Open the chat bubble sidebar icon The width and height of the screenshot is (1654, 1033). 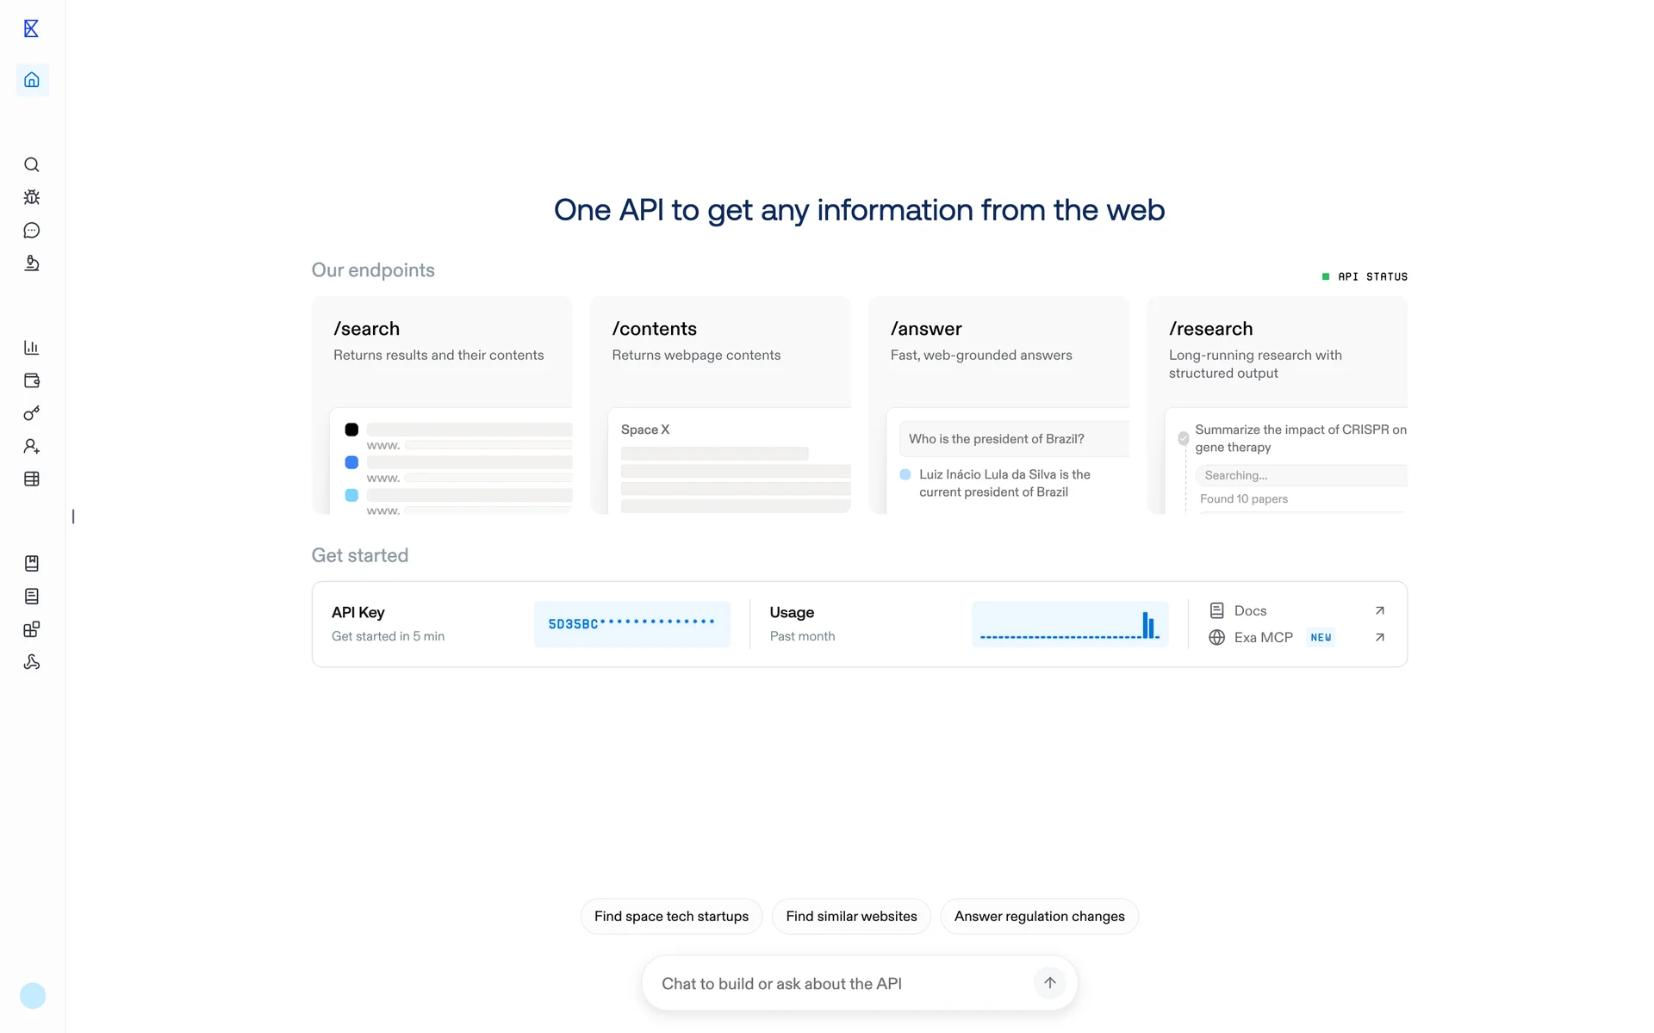[x=32, y=230]
